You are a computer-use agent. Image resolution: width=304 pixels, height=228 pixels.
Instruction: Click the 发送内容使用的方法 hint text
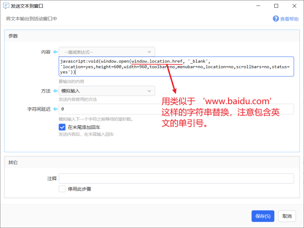[x=78, y=99]
